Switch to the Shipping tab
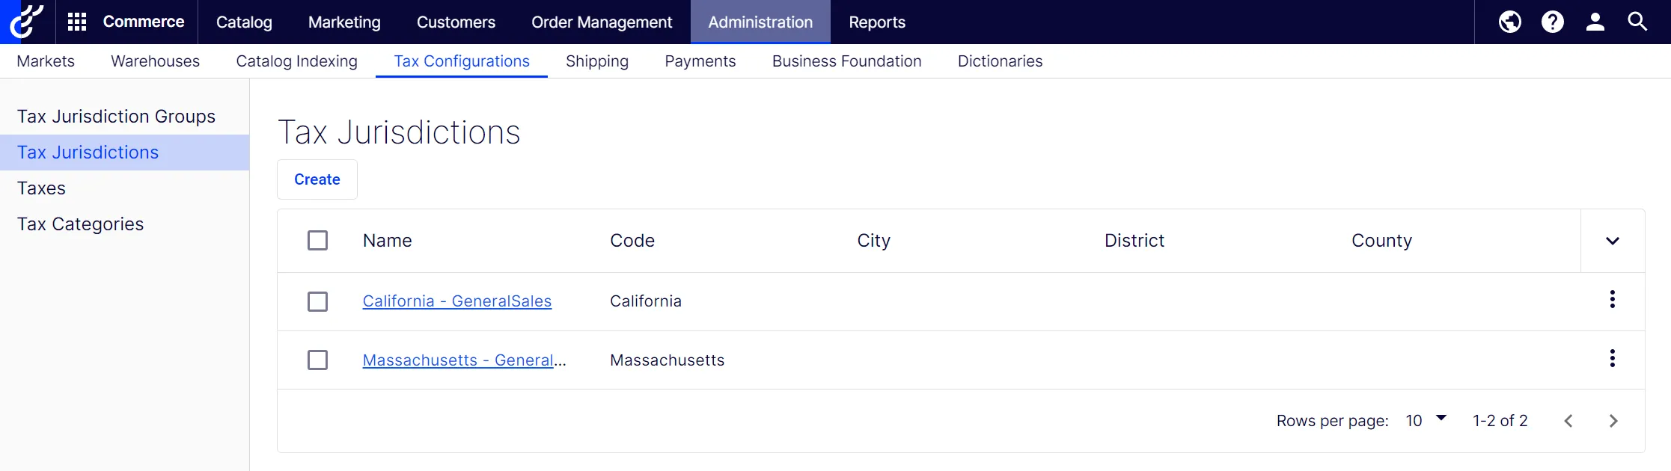This screenshot has width=1671, height=471. pyautogui.click(x=597, y=61)
